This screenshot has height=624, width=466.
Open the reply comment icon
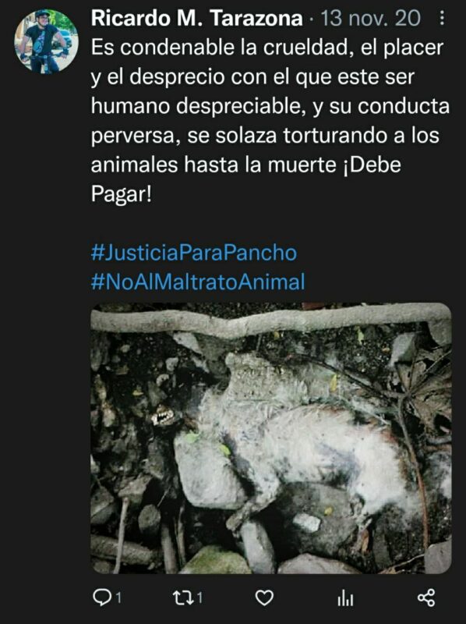102,597
